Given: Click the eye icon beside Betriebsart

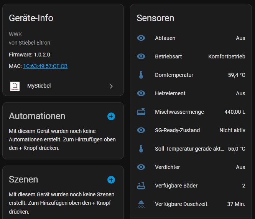Looking at the screenshot, I should point(141,56).
